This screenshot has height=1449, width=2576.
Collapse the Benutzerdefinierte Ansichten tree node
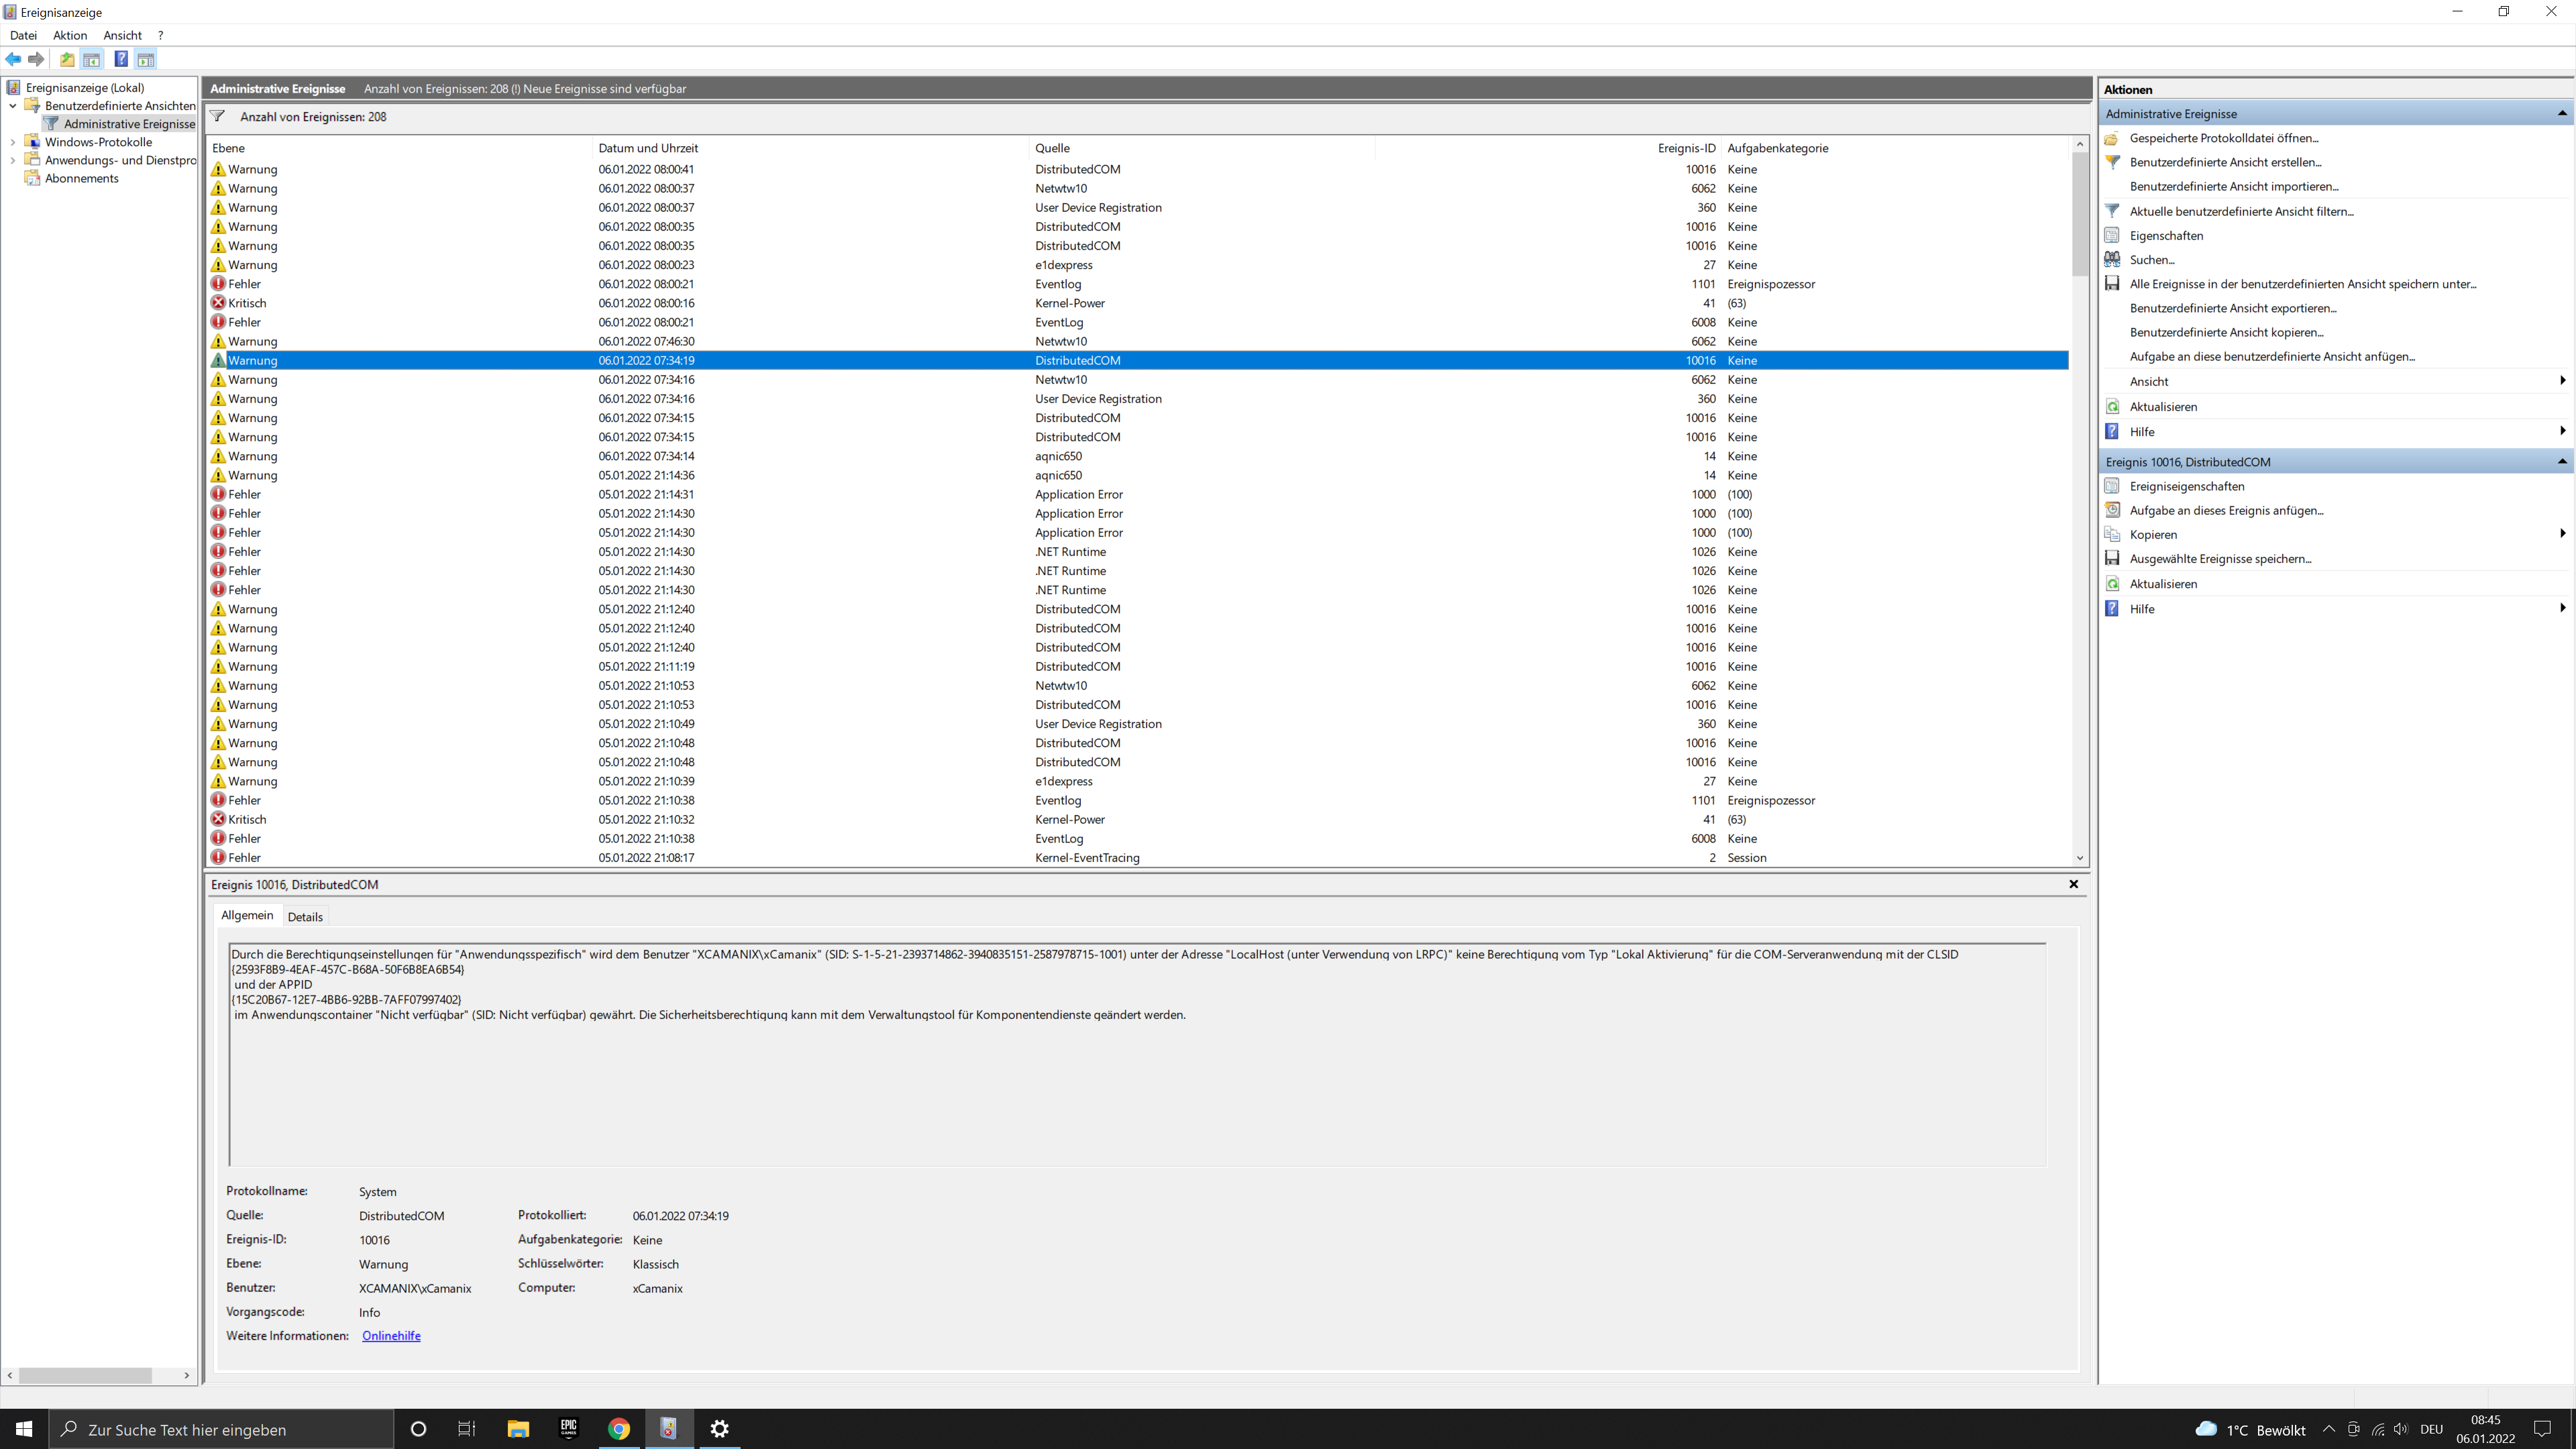pyautogui.click(x=13, y=106)
